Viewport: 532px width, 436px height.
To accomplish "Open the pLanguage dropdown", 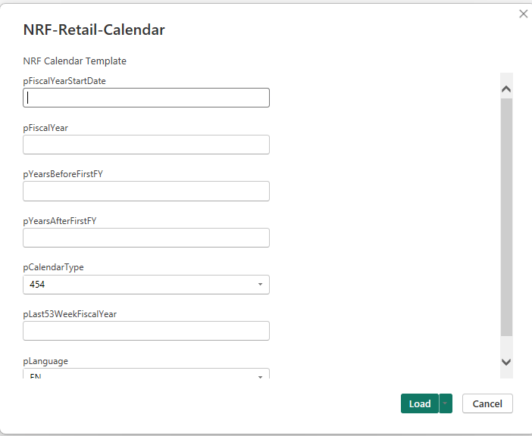I will point(146,375).
